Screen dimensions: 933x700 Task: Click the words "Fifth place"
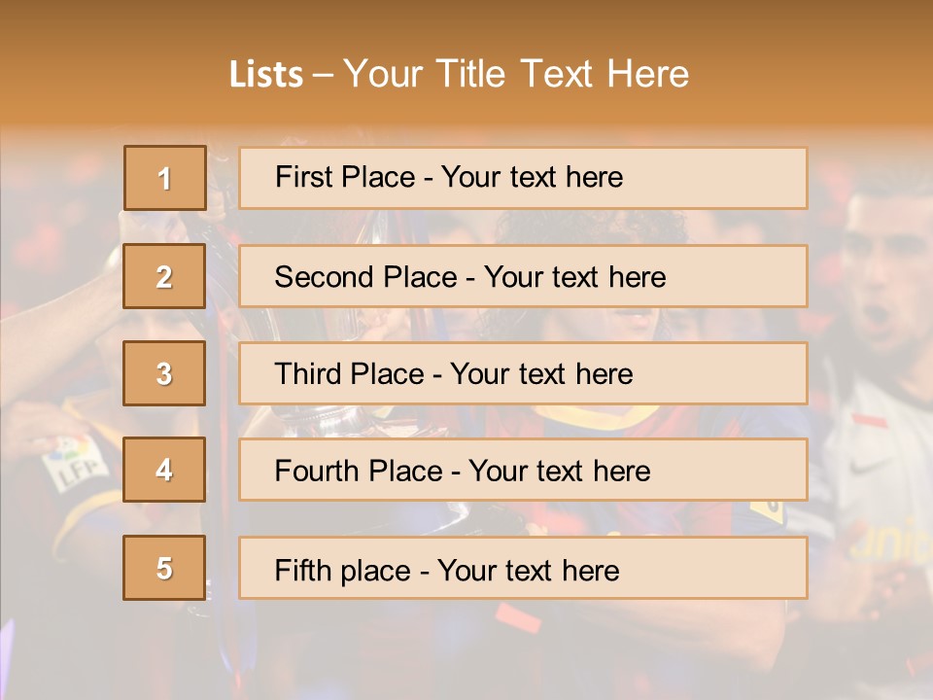coord(343,571)
